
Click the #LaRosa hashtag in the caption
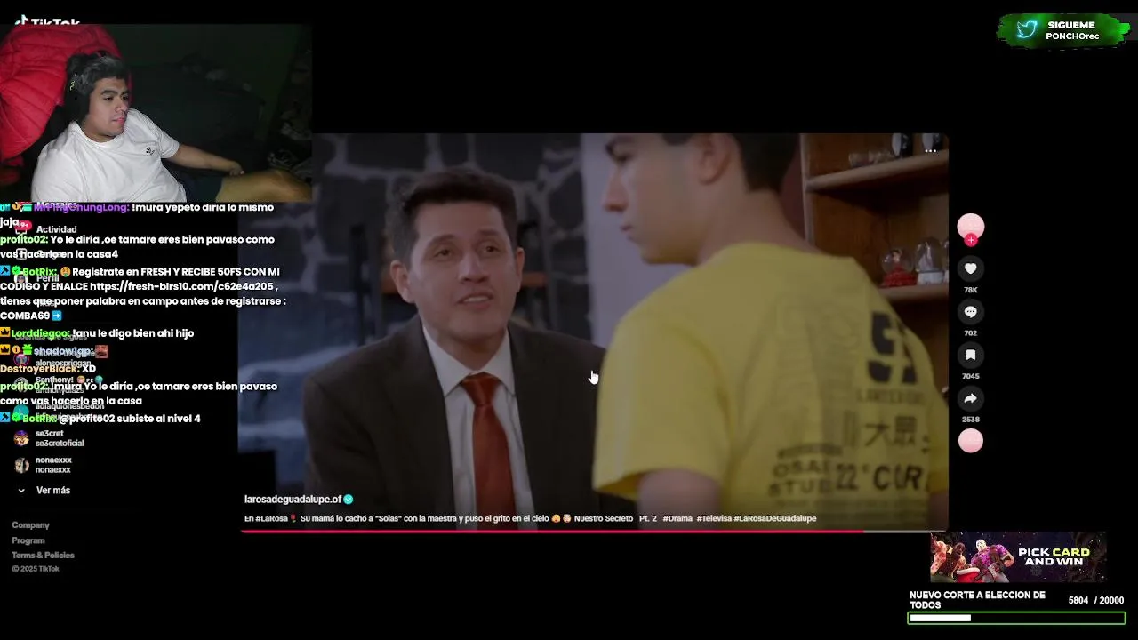point(273,518)
